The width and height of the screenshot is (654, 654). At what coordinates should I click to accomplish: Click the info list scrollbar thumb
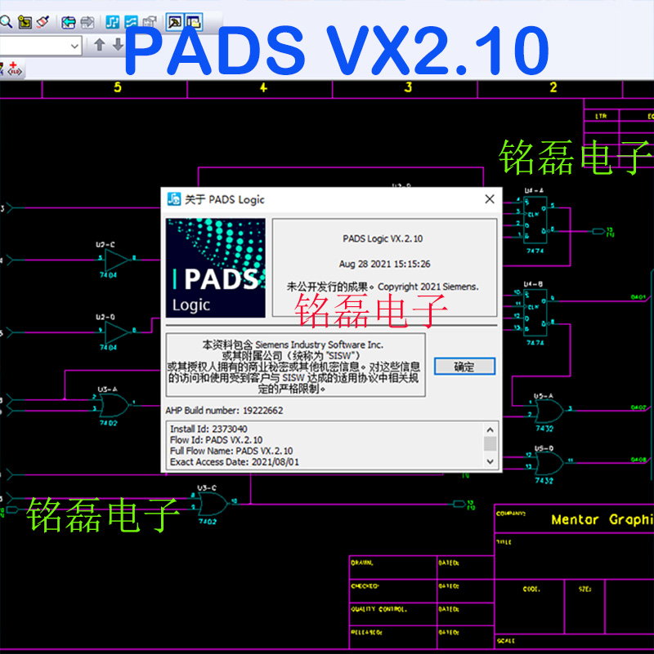point(490,443)
